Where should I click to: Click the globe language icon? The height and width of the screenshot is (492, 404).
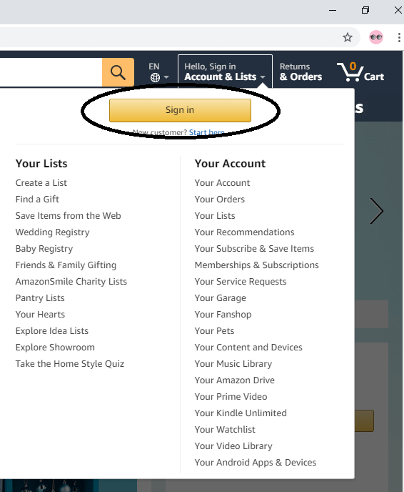[x=155, y=77]
